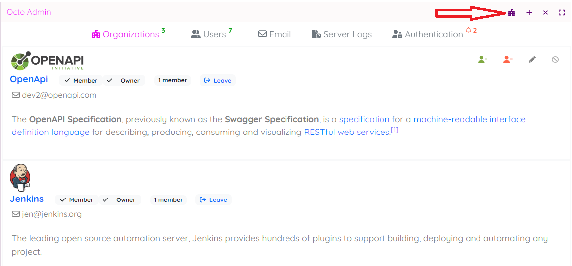This screenshot has height=266, width=572.
Task: Open the RESTful web services link
Action: (347, 132)
